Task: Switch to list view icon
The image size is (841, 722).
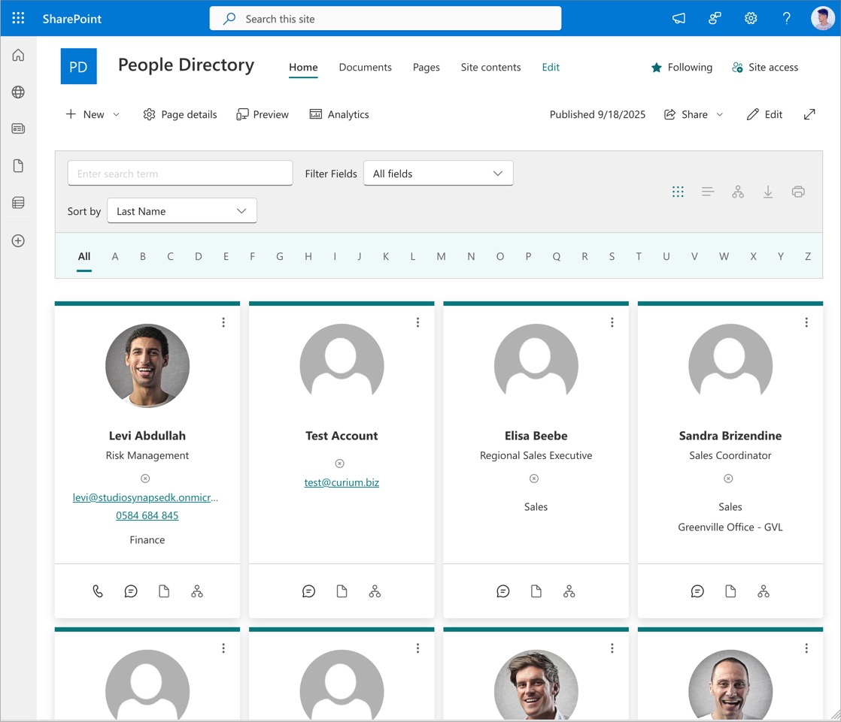Action: pyautogui.click(x=708, y=192)
